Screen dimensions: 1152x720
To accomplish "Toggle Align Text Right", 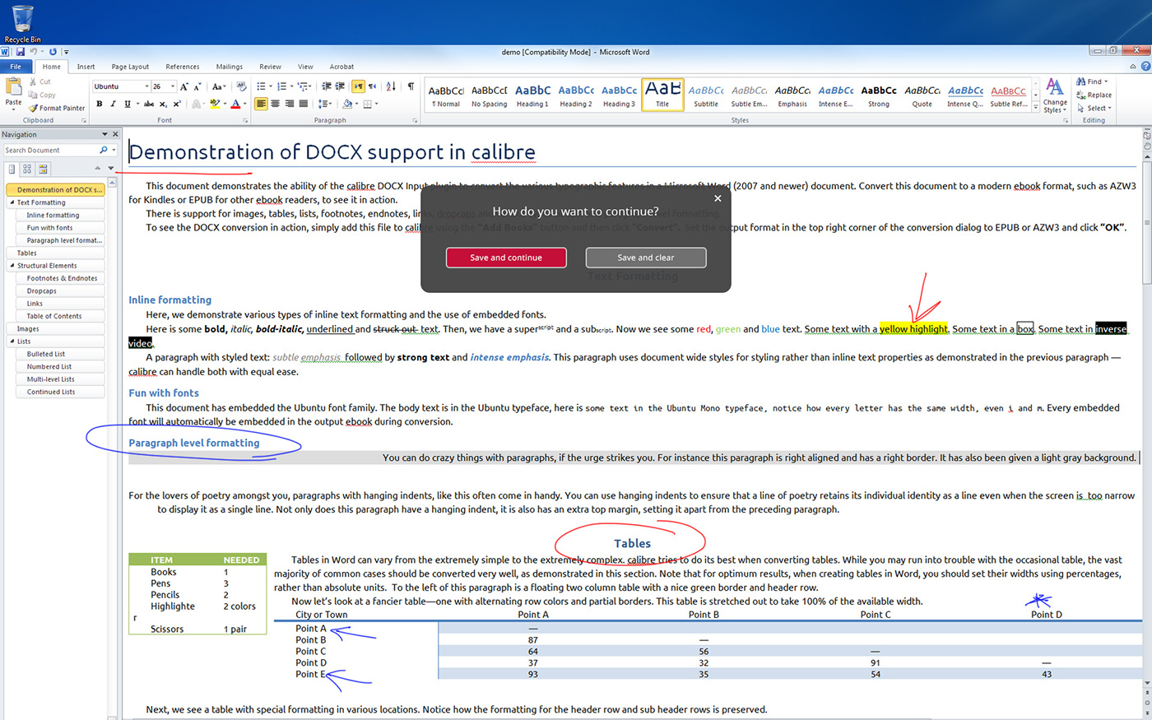I will (290, 104).
